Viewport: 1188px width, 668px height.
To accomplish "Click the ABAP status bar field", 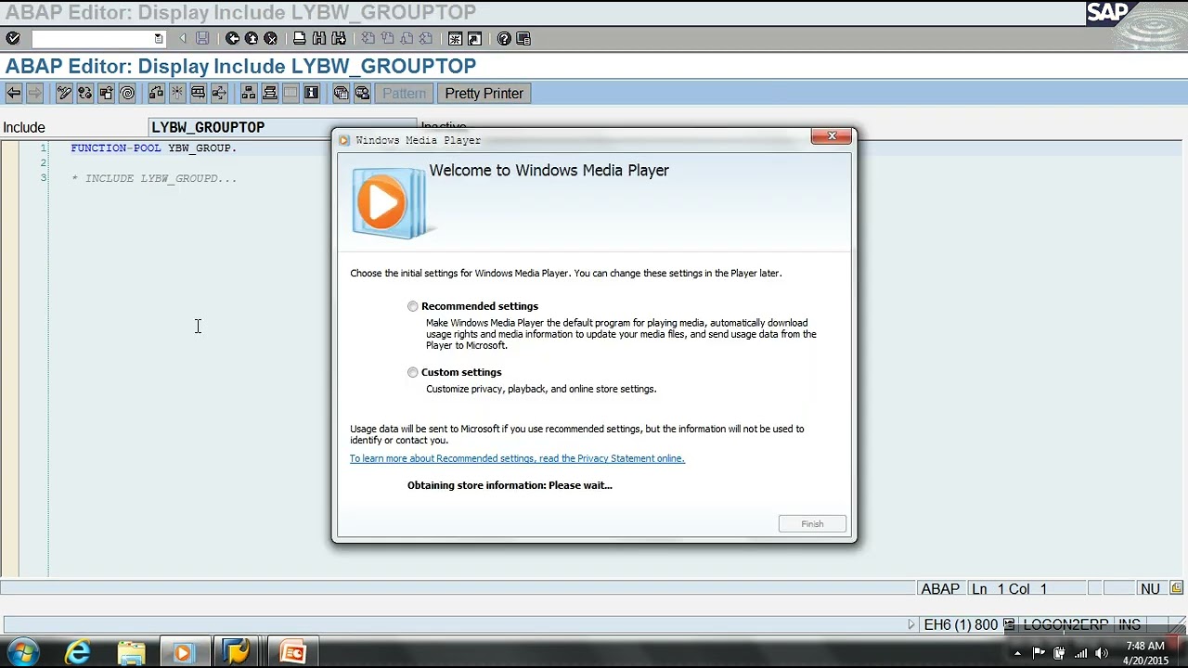I will 940,588.
